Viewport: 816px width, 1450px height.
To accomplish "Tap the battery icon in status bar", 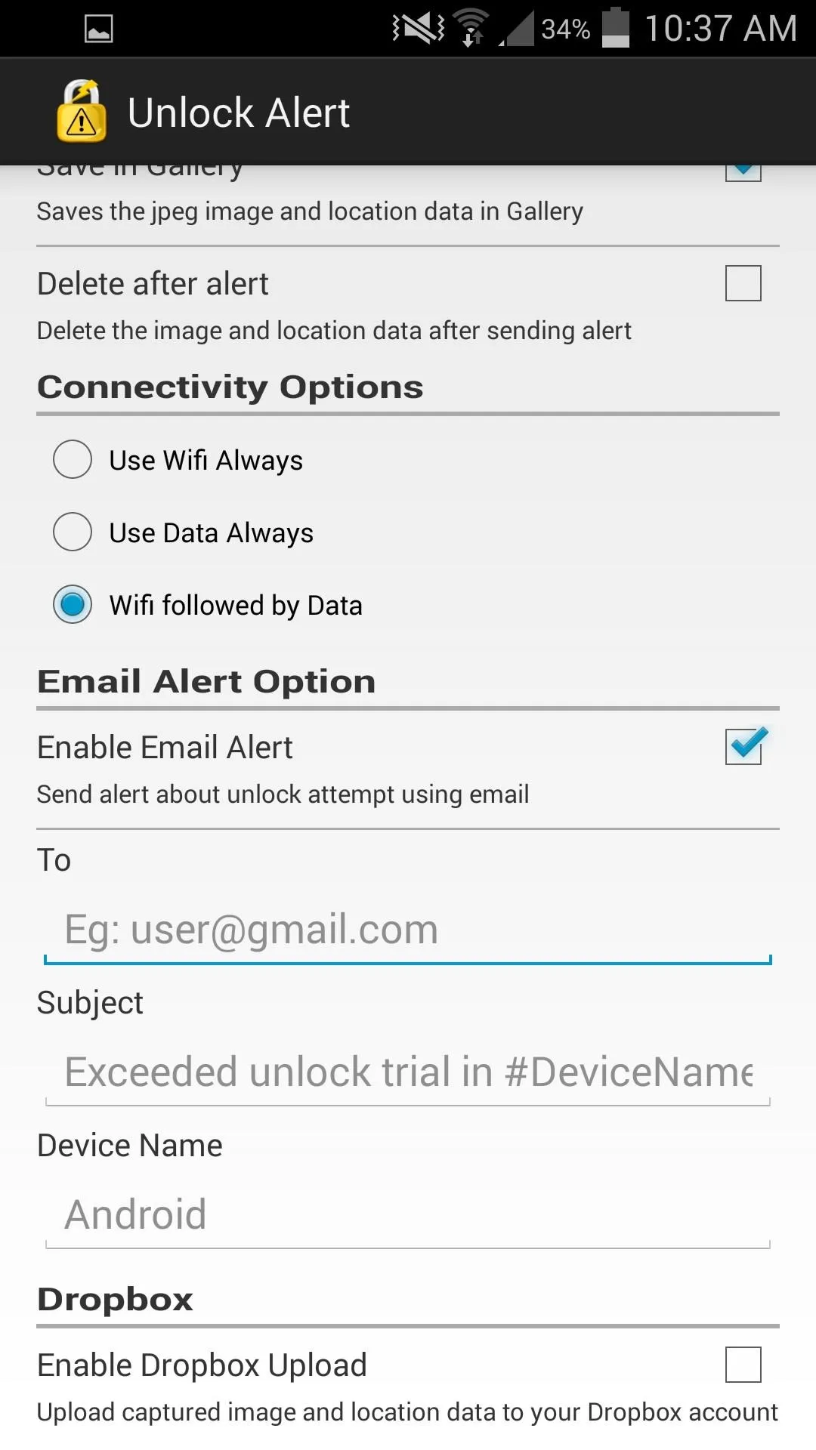I will (616, 28).
